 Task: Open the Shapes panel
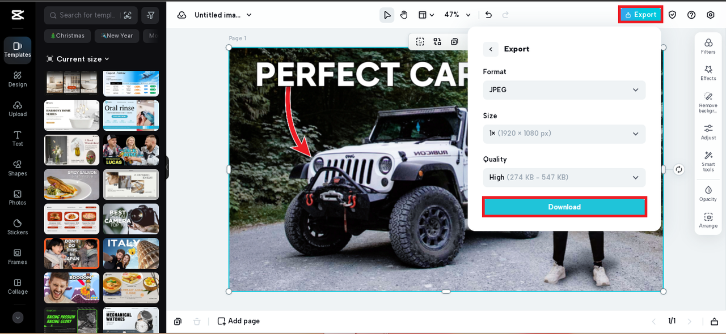(18, 168)
